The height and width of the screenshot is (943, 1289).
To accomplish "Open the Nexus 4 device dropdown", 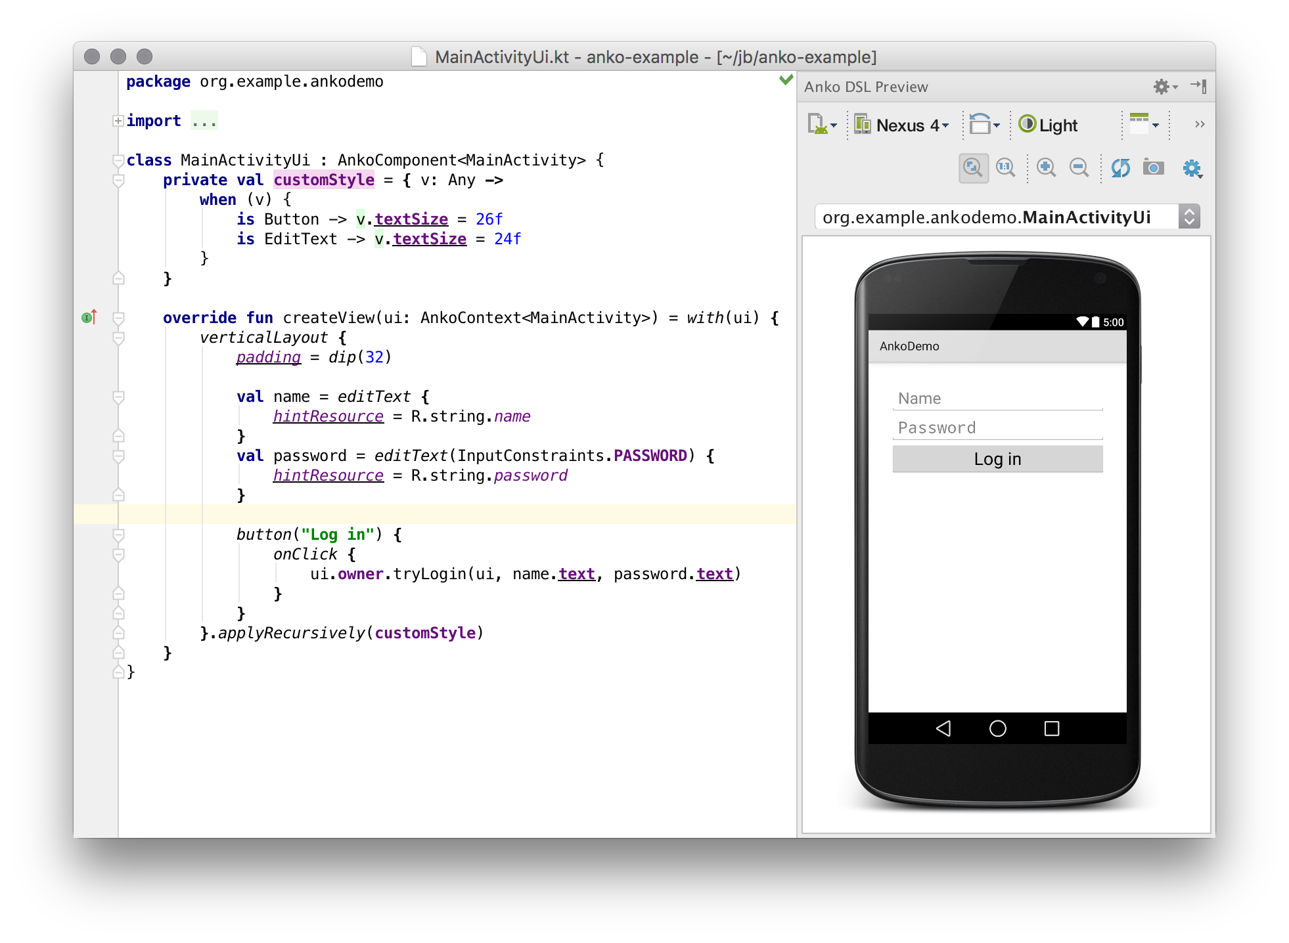I will [902, 125].
